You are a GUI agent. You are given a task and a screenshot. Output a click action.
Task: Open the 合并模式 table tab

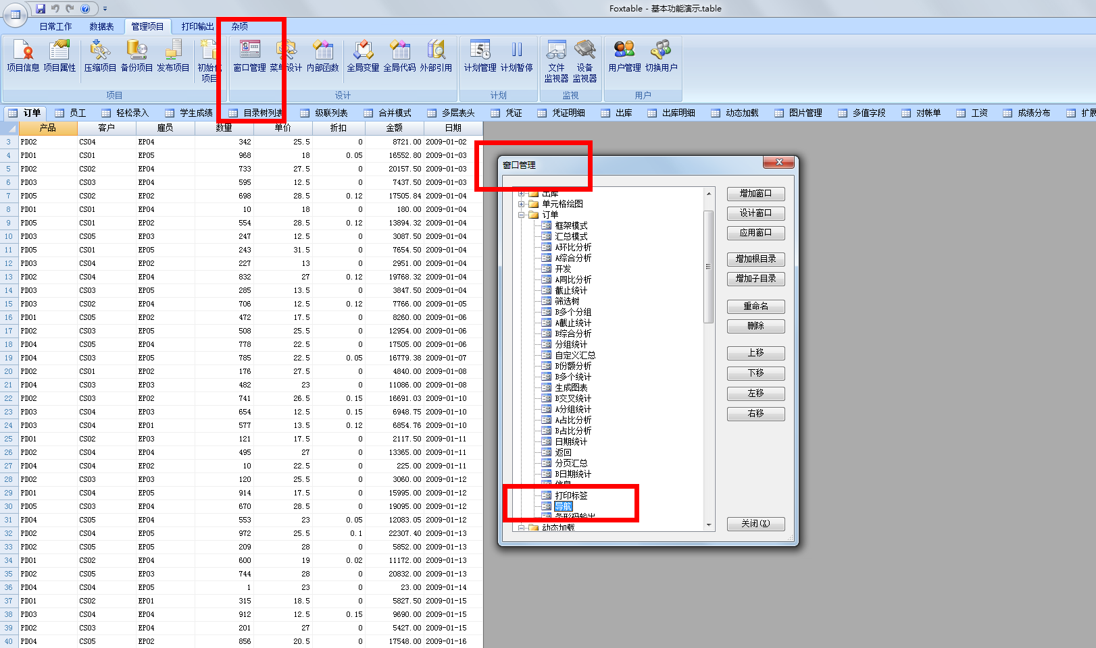pos(387,113)
